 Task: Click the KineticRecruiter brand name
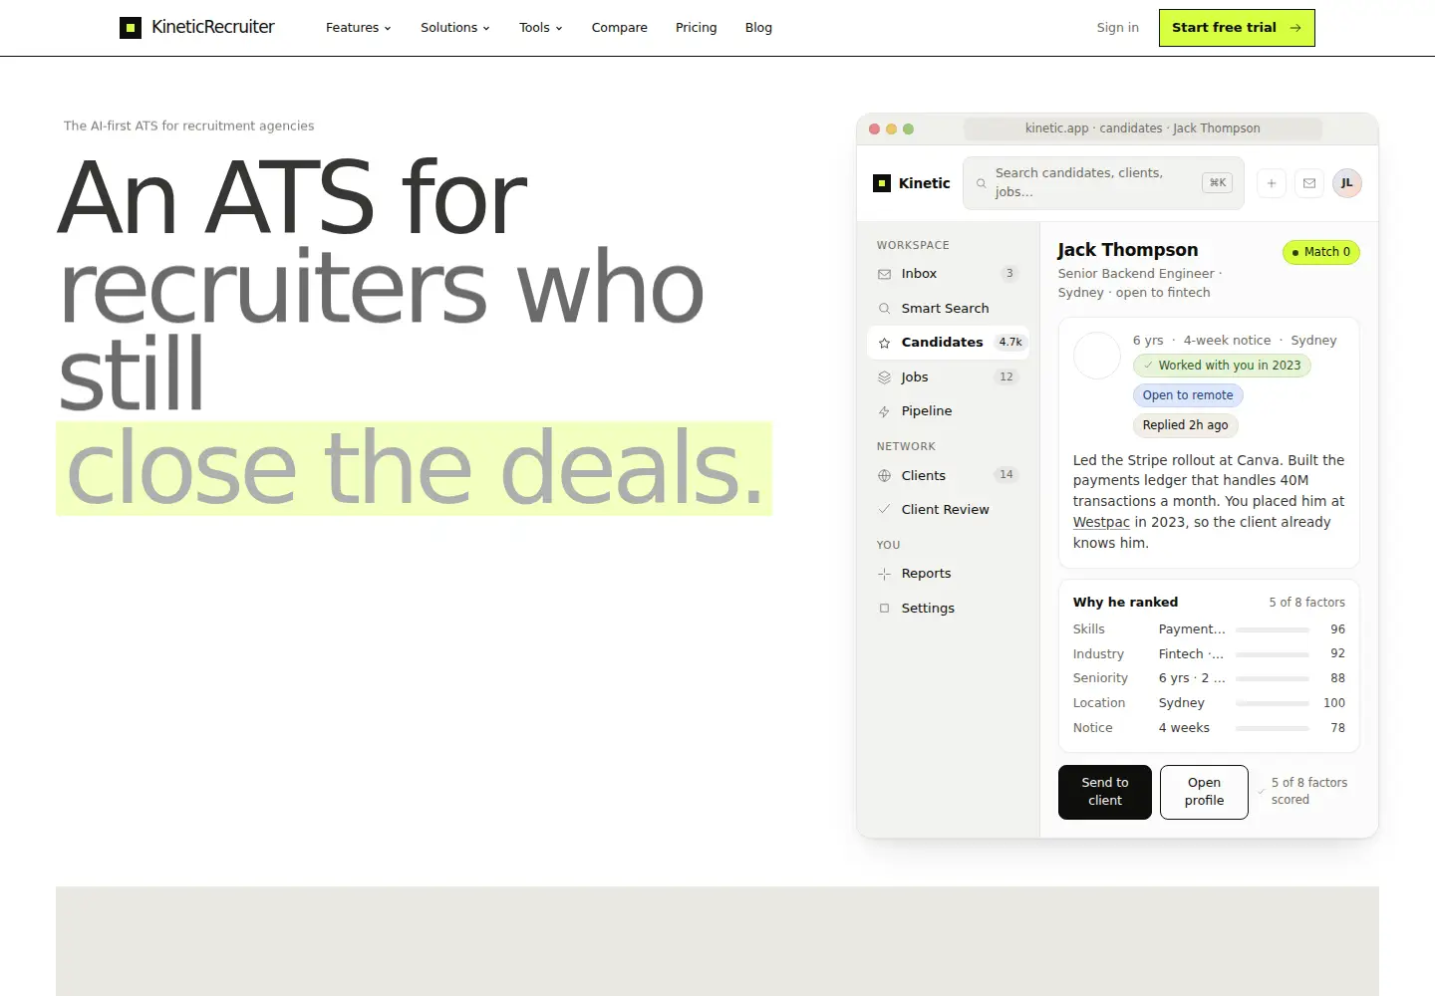tap(213, 28)
